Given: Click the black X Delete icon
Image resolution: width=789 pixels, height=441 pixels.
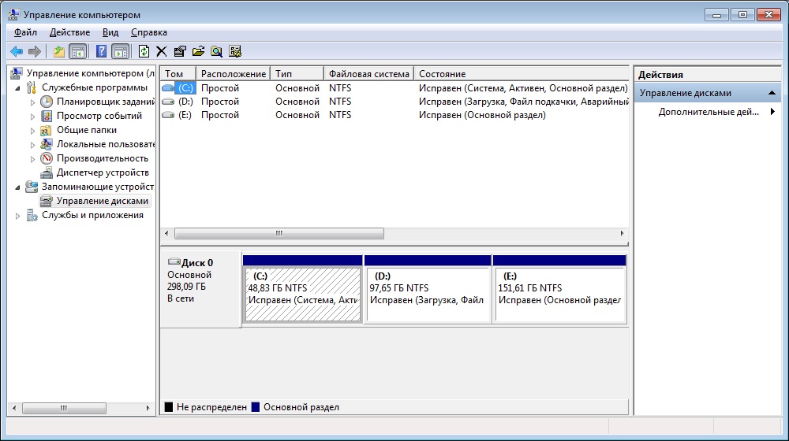Looking at the screenshot, I should tap(162, 51).
